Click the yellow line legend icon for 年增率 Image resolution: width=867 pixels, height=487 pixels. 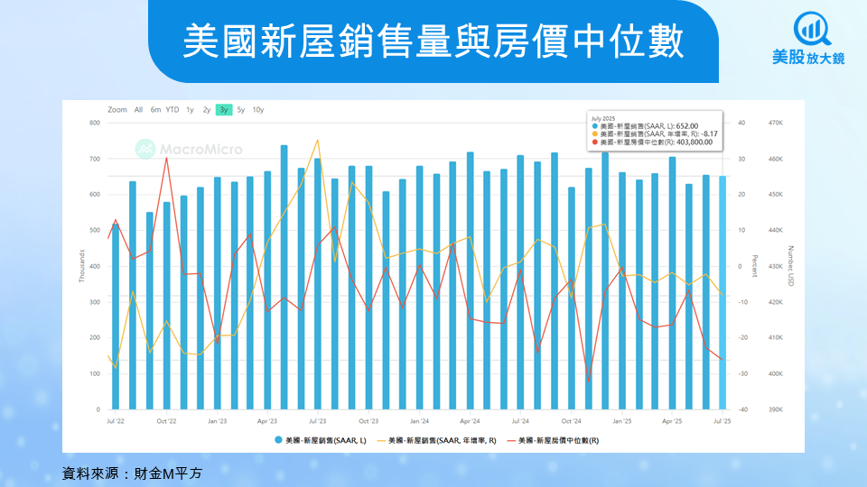(381, 441)
